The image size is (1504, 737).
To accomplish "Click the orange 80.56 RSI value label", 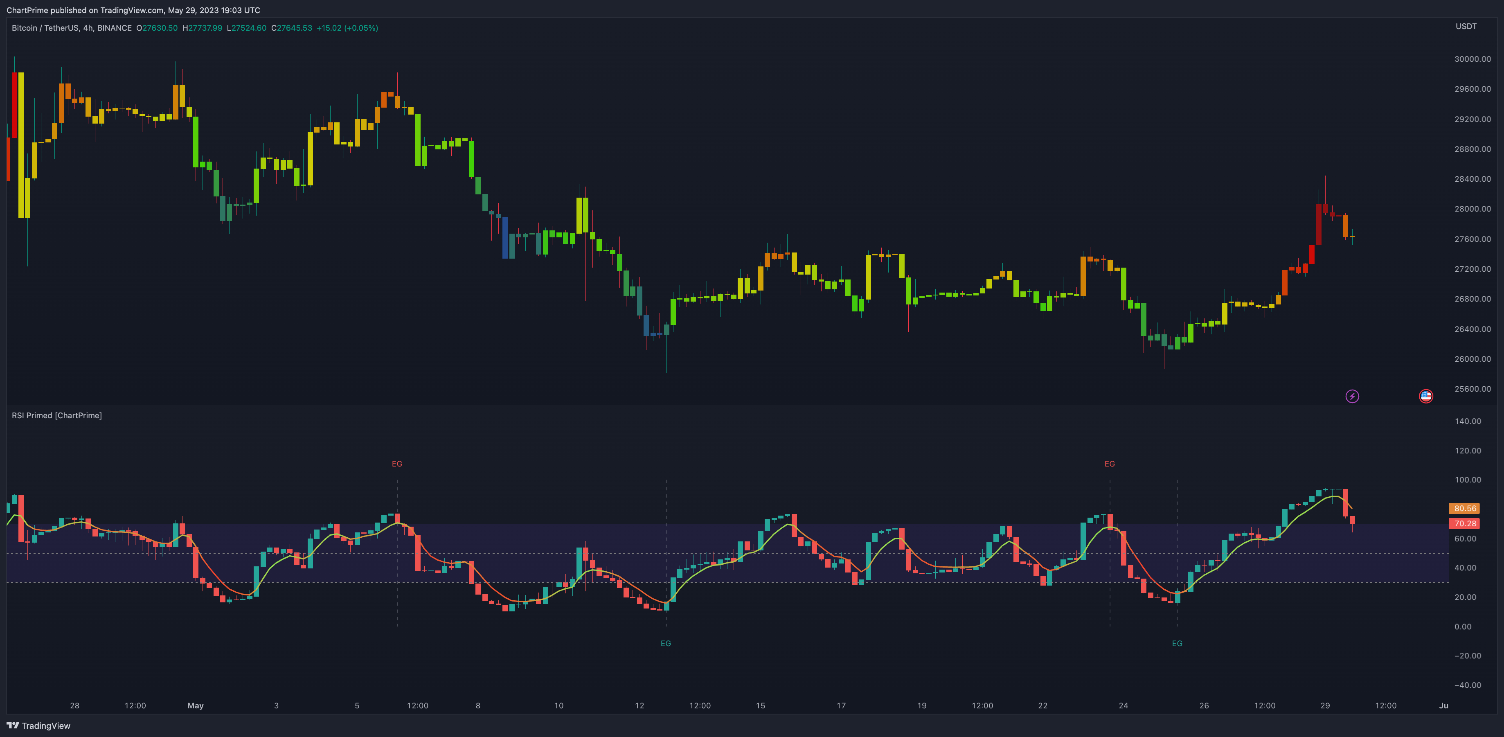I will [1464, 509].
